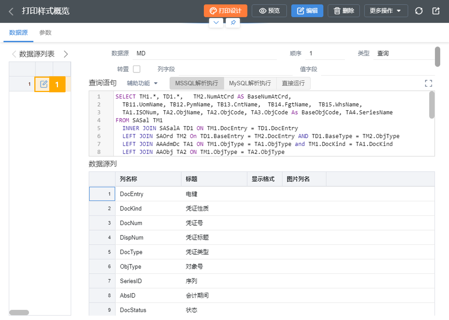Click the 列名称 column header
The width and height of the screenshot is (449, 320).
point(148,179)
